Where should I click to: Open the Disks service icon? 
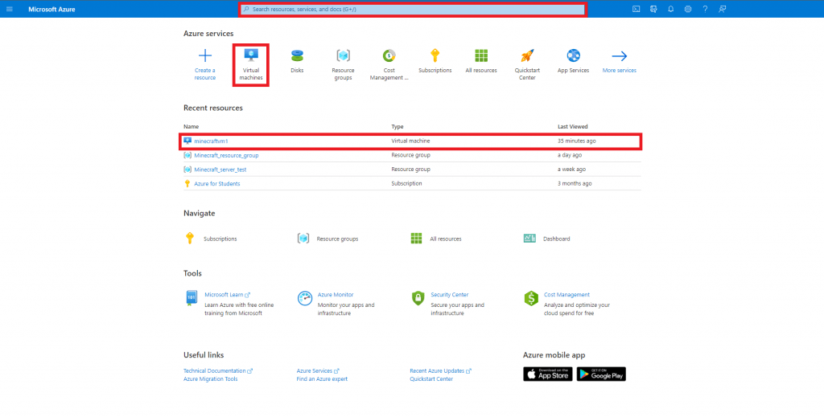(x=297, y=56)
